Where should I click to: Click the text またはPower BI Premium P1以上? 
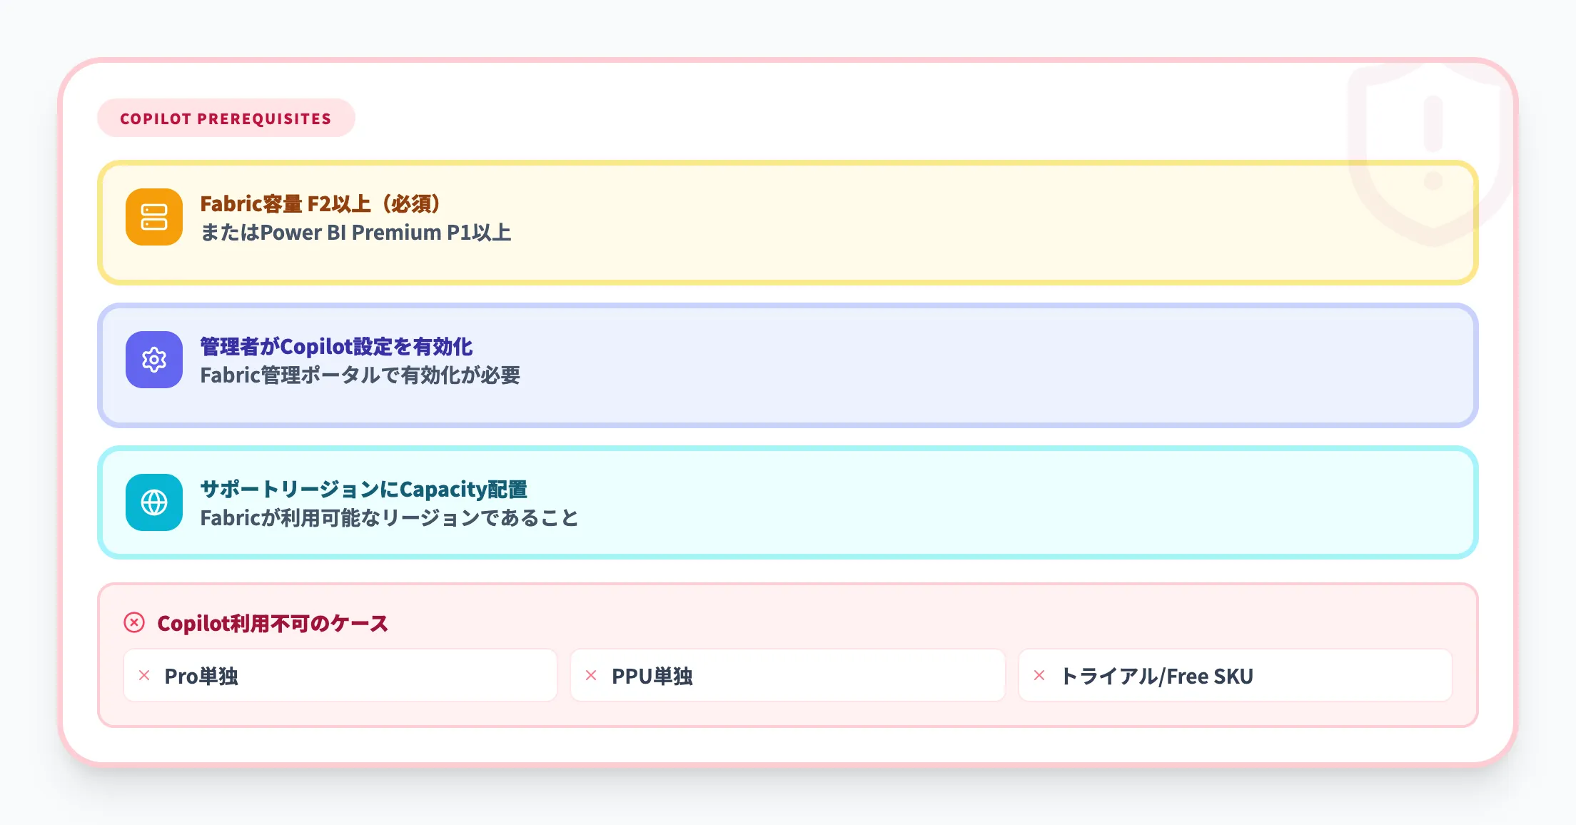[355, 233]
